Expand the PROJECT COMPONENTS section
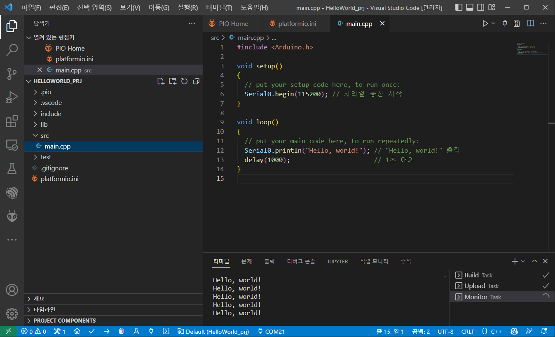 point(114,321)
